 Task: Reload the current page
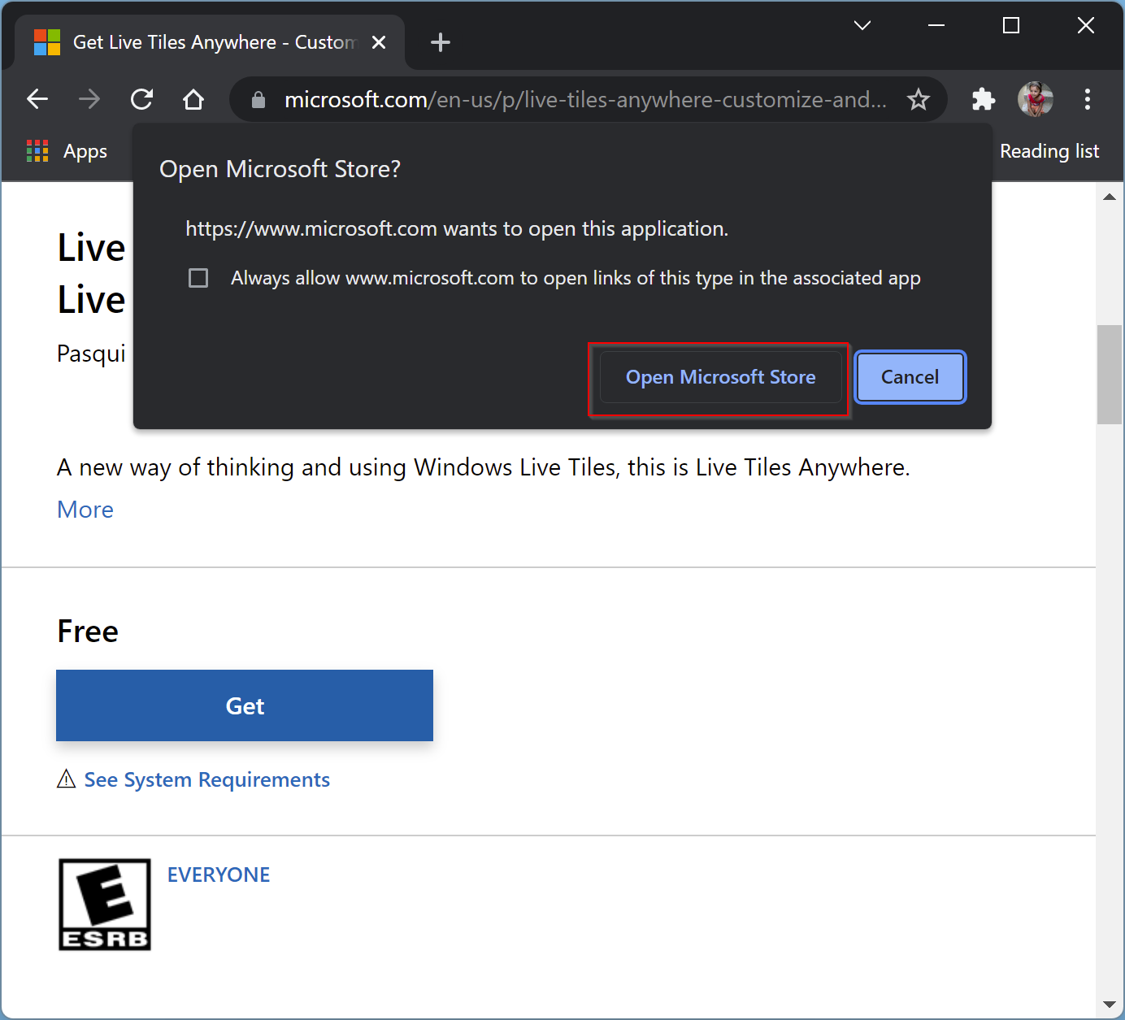[141, 99]
